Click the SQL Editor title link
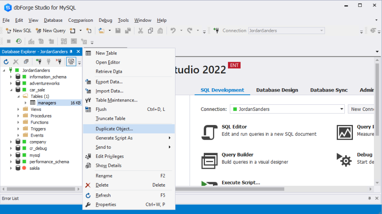The height and width of the screenshot is (214, 382). (x=234, y=127)
